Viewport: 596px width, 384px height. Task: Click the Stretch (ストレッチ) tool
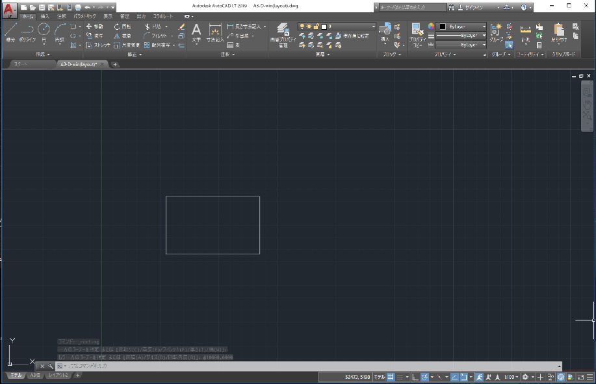(97, 45)
